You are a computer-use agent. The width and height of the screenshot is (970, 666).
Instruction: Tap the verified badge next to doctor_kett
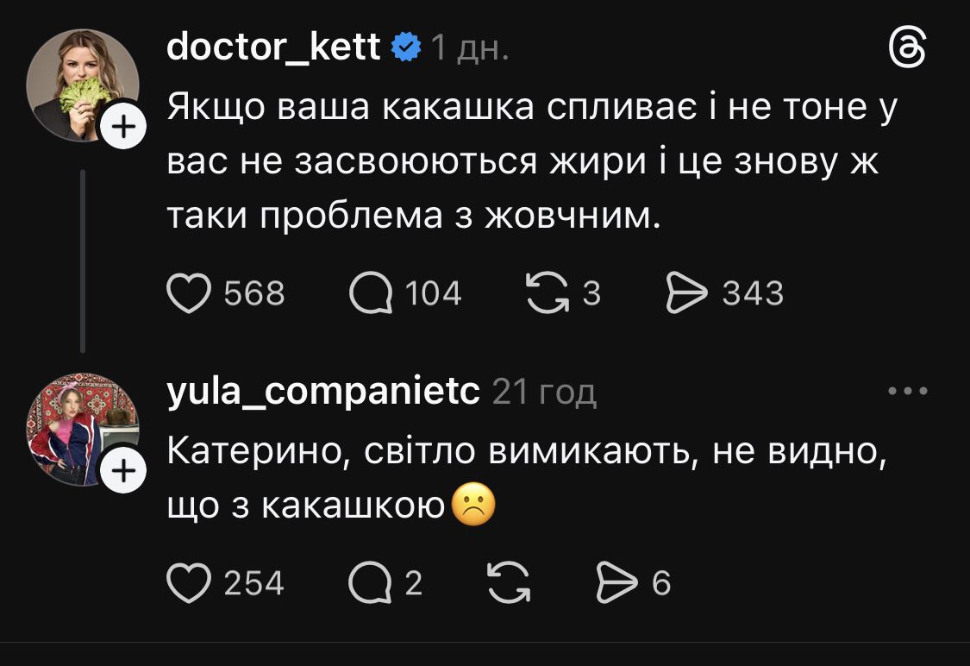407,48
